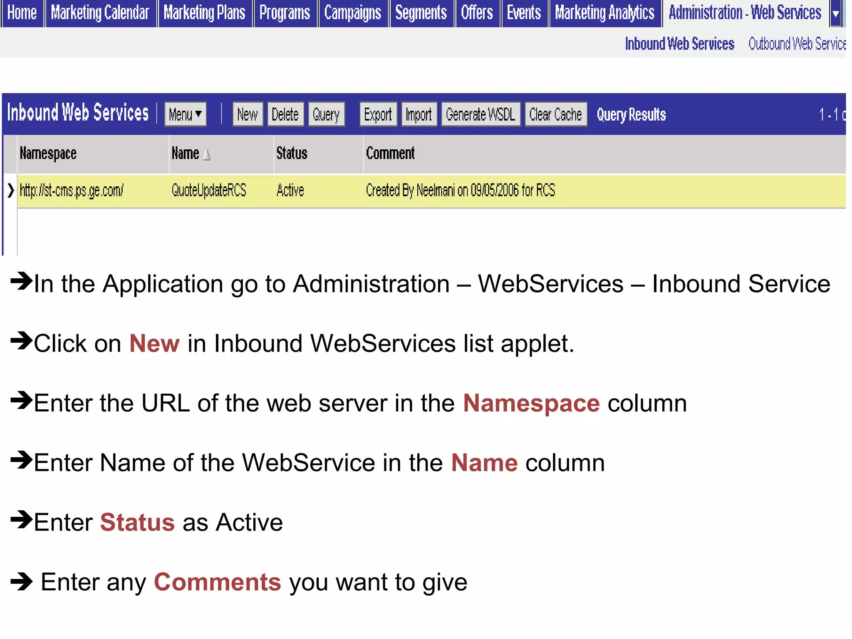Screen dimensions: 852x639
Task: Switch to the Offers tab
Action: tap(477, 13)
